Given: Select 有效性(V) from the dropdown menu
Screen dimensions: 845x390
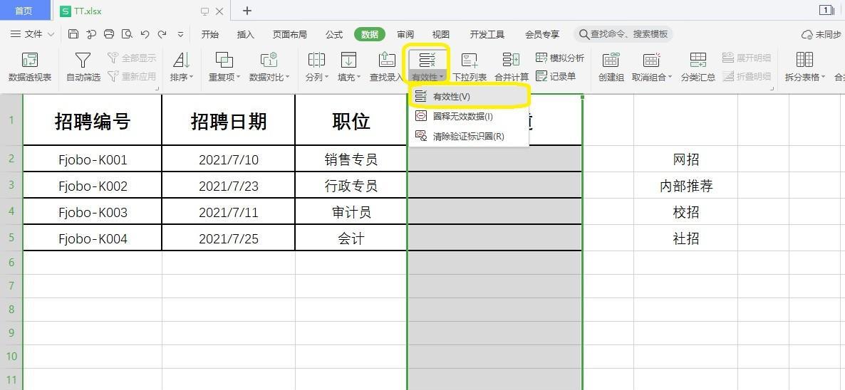Looking at the screenshot, I should click(x=469, y=96).
